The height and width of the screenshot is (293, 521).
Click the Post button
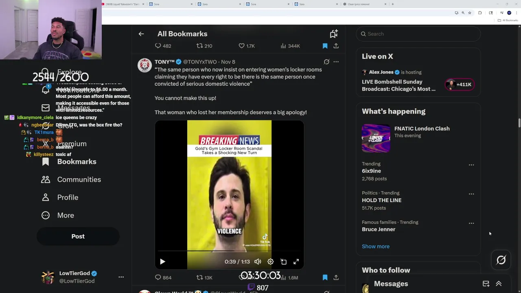tap(78, 236)
